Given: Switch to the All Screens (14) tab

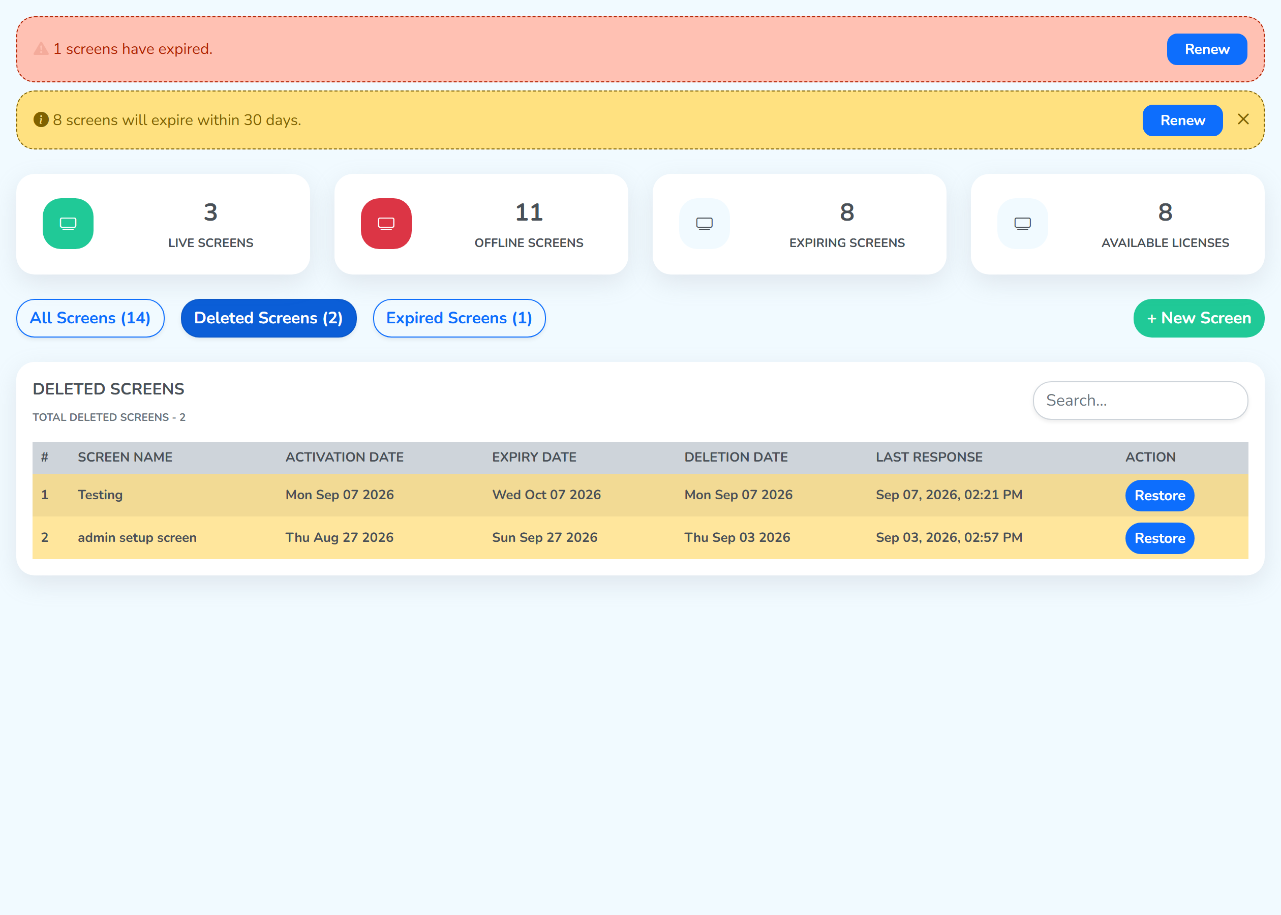Looking at the screenshot, I should coord(90,318).
